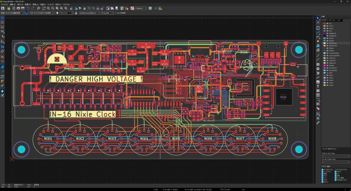Open the F.Silkscreen layer selector dropdown

pos(64,13)
